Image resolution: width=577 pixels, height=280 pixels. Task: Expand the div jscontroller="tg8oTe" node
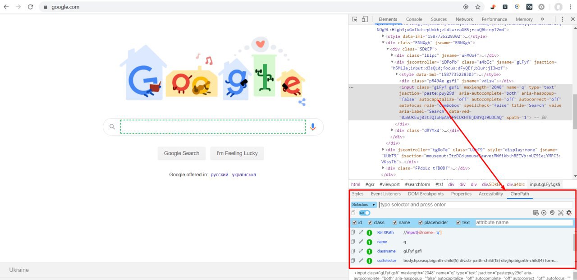383,149
